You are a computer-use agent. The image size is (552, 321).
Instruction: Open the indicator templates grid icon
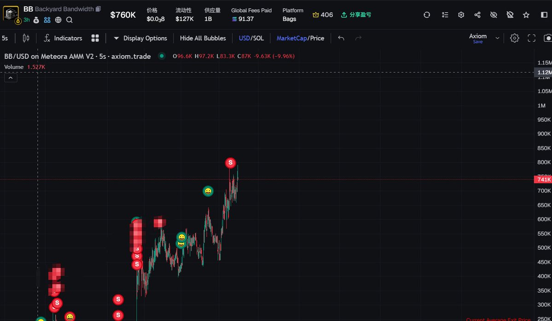(x=95, y=38)
